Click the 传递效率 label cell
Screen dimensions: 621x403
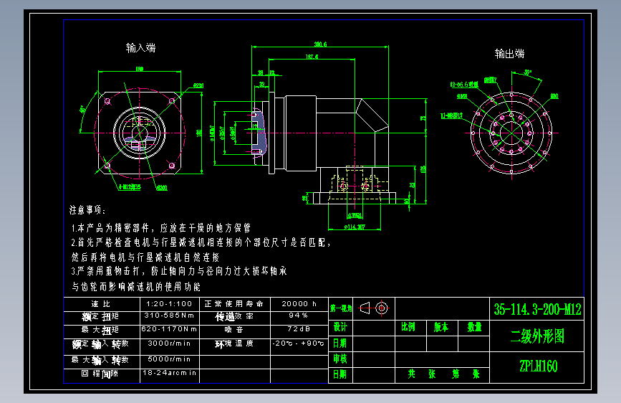(x=234, y=317)
